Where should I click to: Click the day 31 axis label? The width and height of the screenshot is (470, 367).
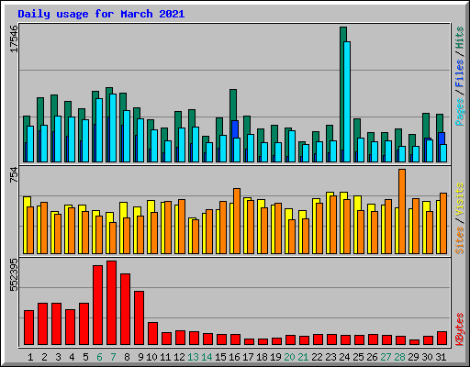pos(441,357)
